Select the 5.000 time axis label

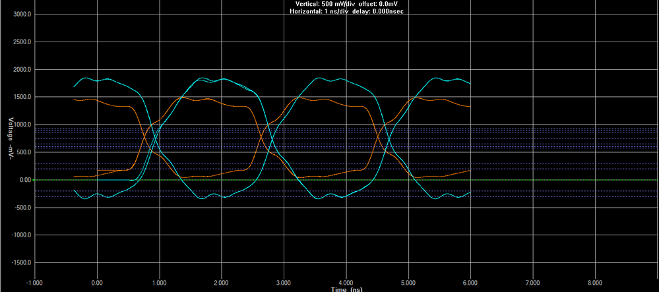[408, 283]
